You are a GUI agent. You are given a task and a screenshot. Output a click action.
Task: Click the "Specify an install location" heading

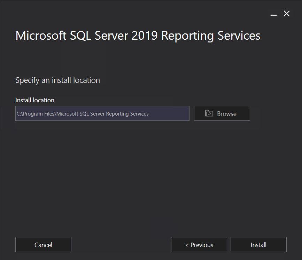pyautogui.click(x=57, y=80)
